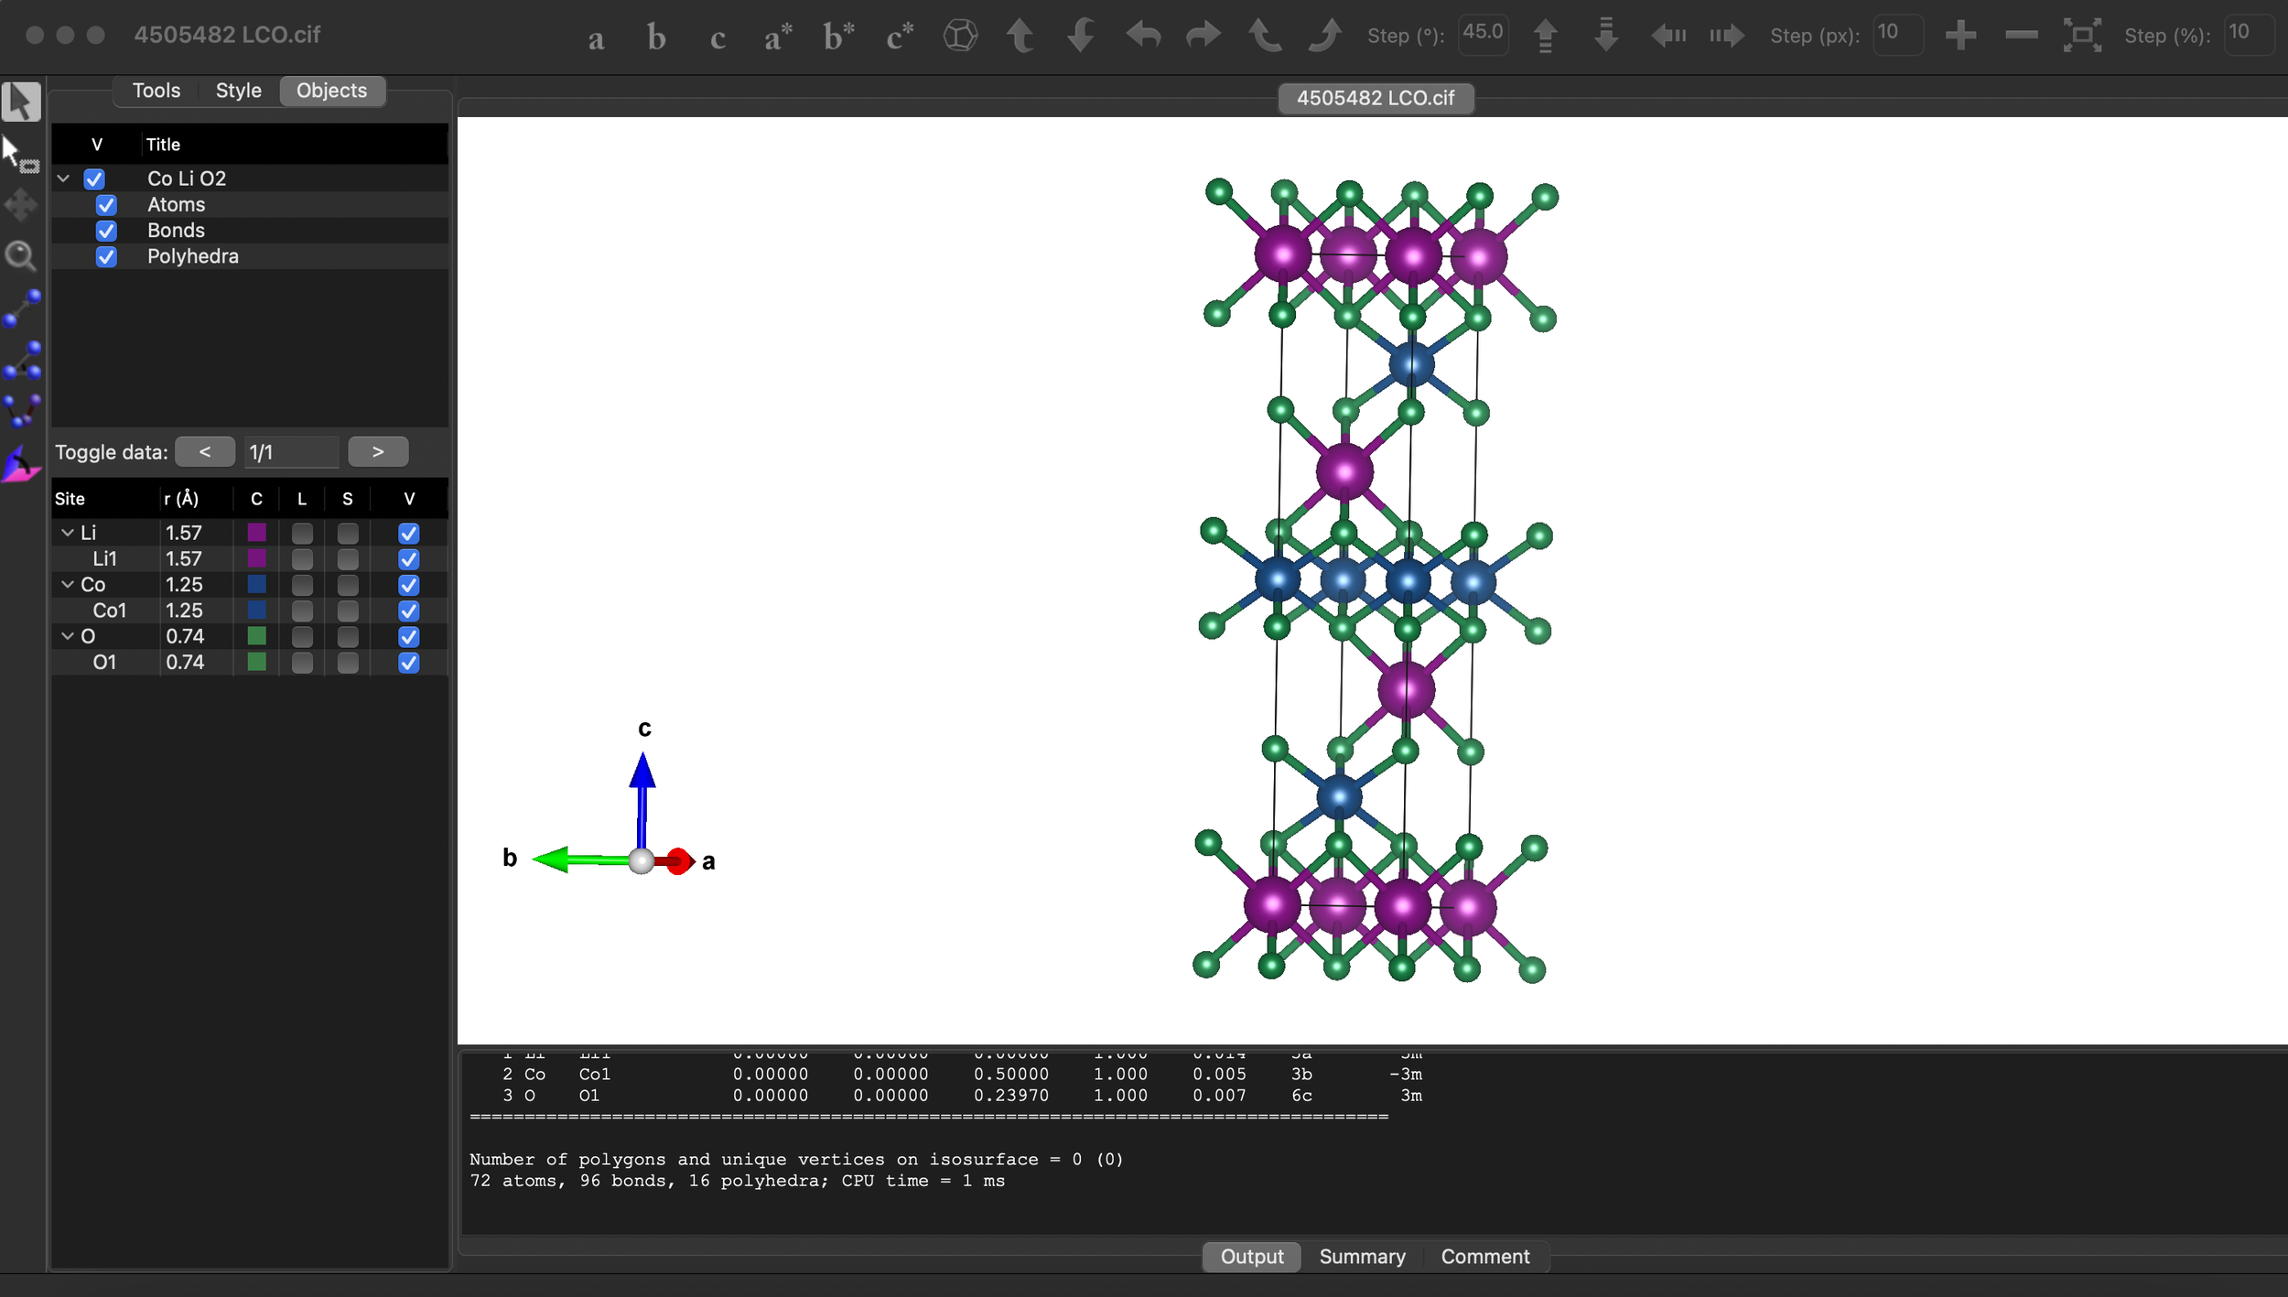Screen dimensions: 2288x1297
Task: Click next toggle data button
Action: click(378, 452)
